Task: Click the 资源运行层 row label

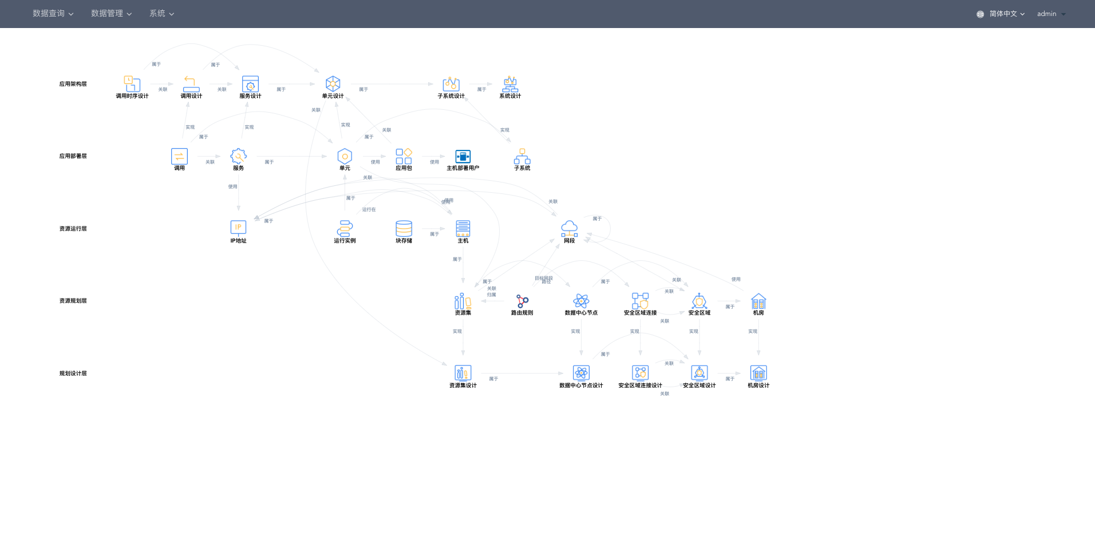Action: [73, 229]
